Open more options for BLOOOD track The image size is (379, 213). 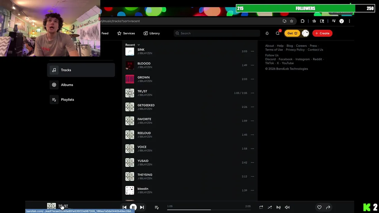tap(252, 65)
